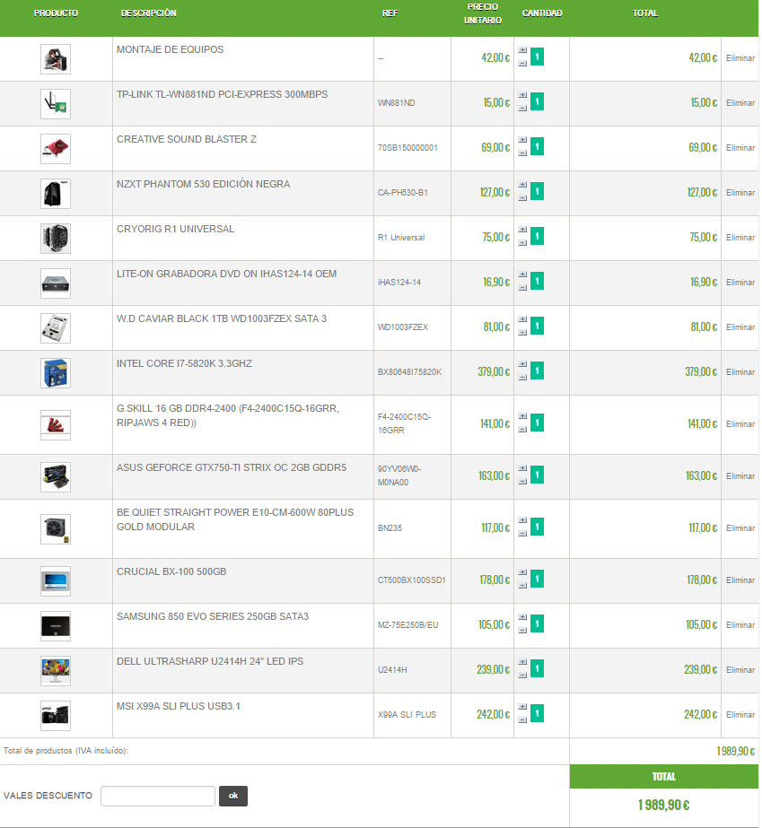The width and height of the screenshot is (762, 828).
Task: Open the Samsung 850 EVO thumbnail
Action: click(56, 626)
